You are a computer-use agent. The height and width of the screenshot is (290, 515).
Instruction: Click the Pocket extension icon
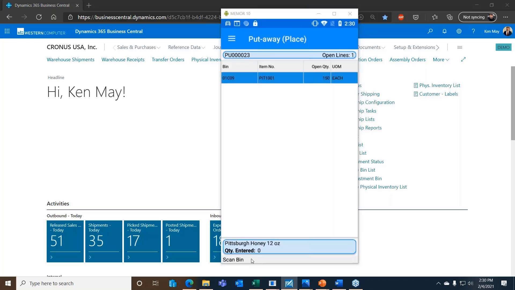[415, 17]
